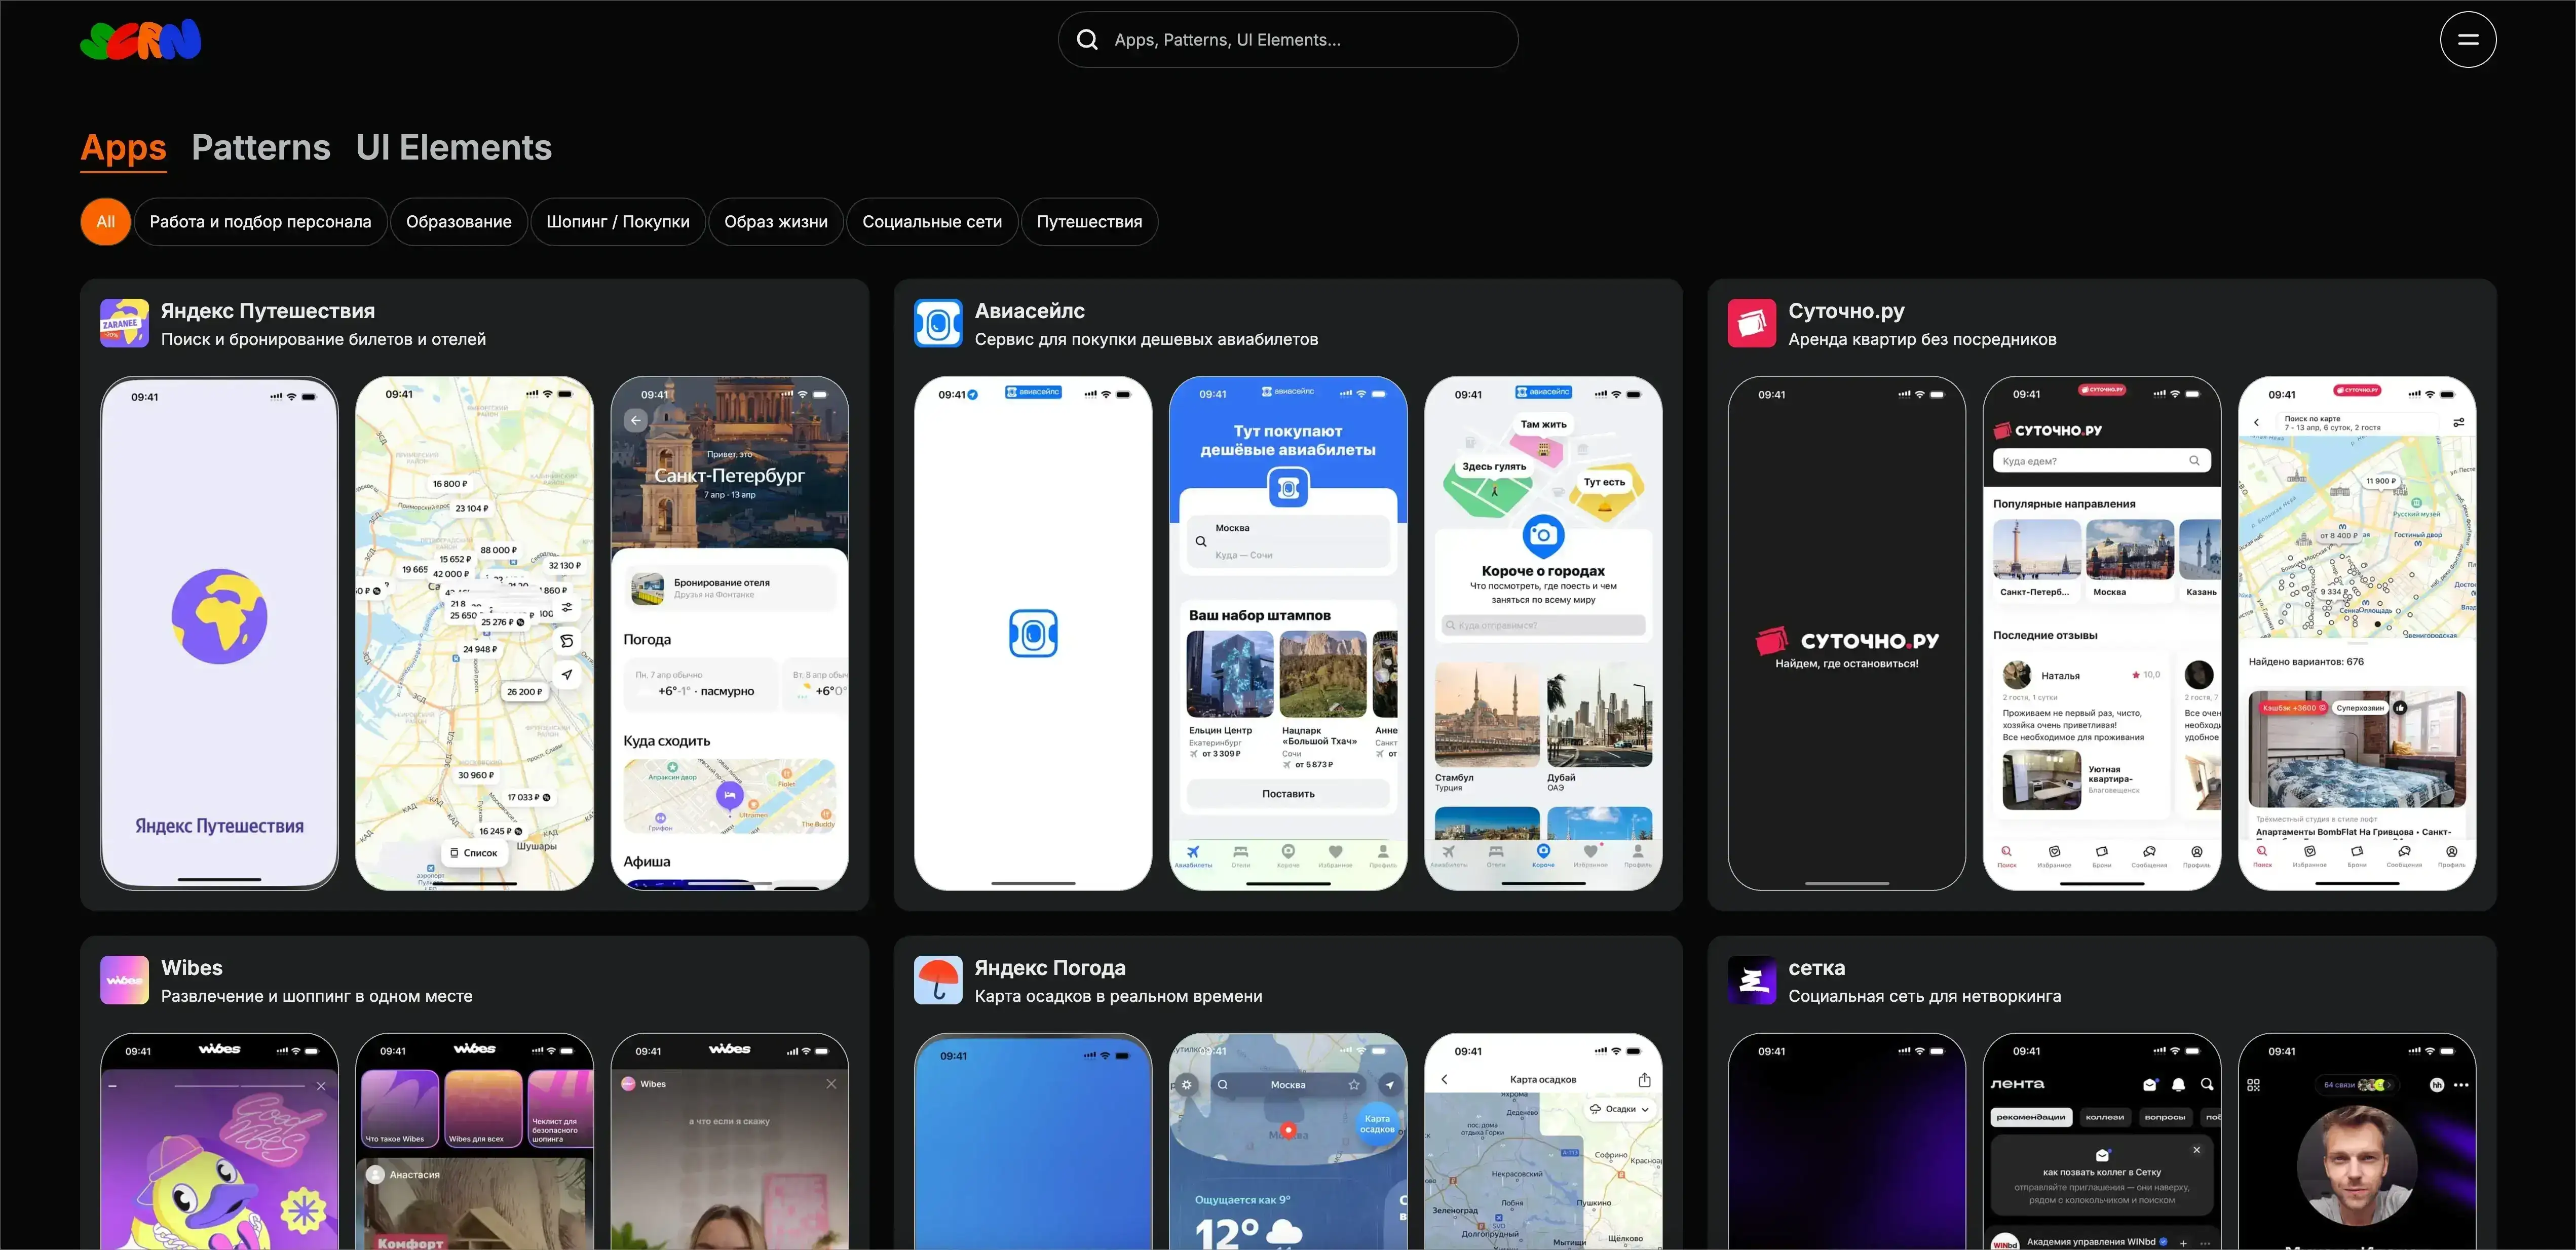Open сетка лента feed screenshot

(x=2102, y=1141)
